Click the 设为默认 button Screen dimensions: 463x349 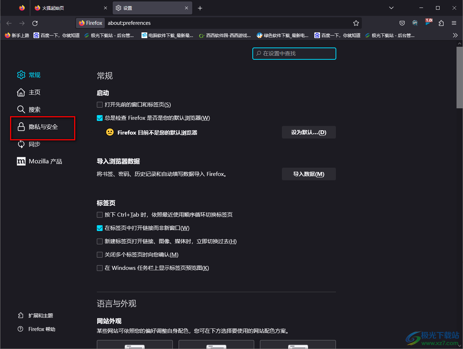click(x=309, y=132)
